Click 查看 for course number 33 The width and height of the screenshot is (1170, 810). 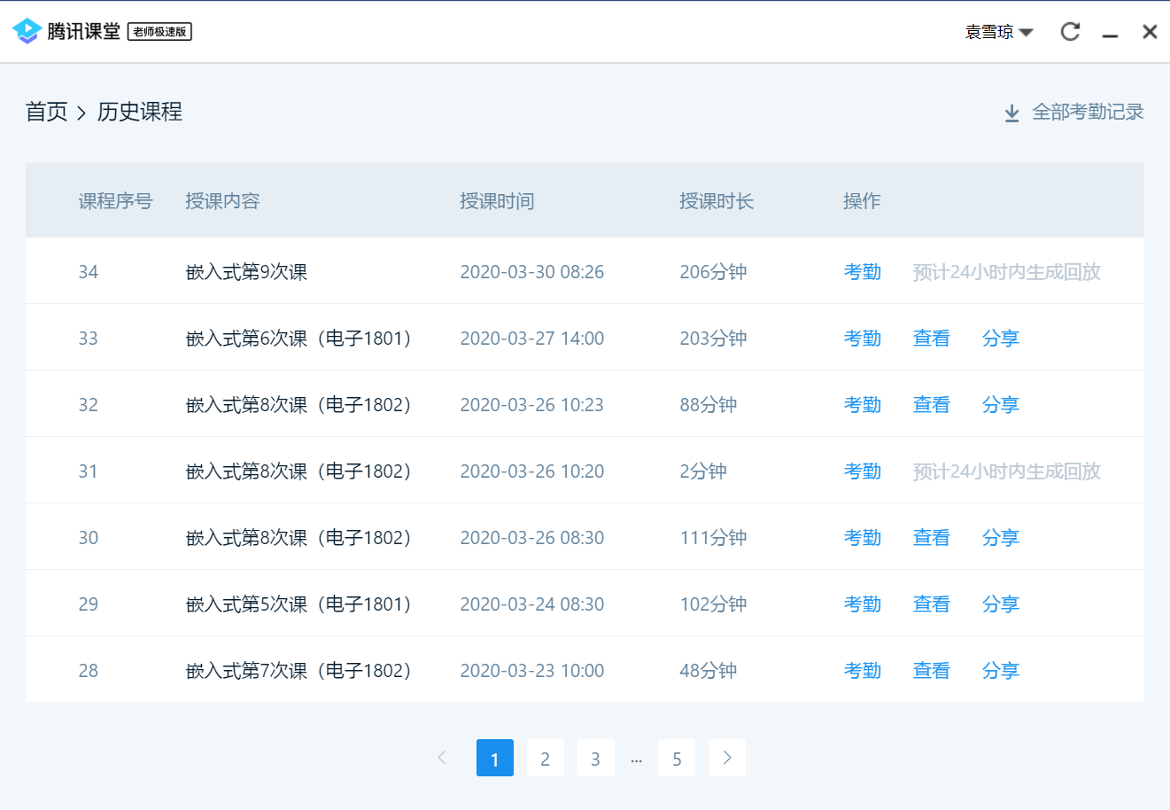tap(931, 339)
